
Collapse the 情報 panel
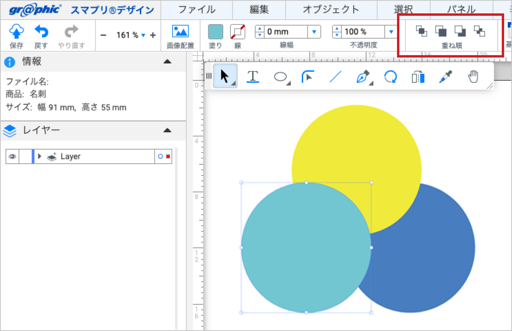167,62
